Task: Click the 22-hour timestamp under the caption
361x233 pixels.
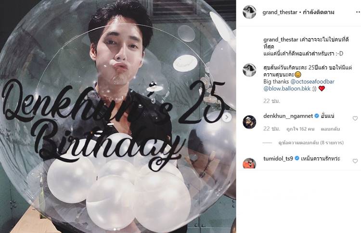Action: [x=271, y=101]
